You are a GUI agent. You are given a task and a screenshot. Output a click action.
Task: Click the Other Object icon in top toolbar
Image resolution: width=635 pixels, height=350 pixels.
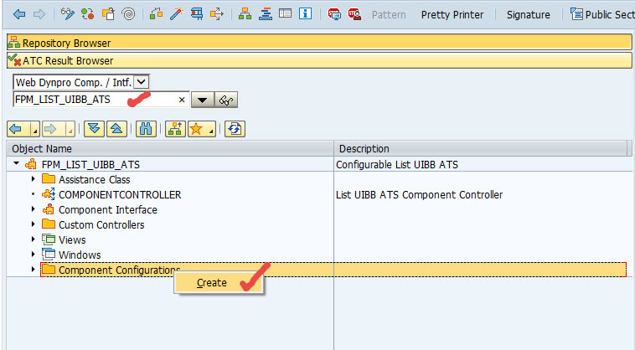108,14
